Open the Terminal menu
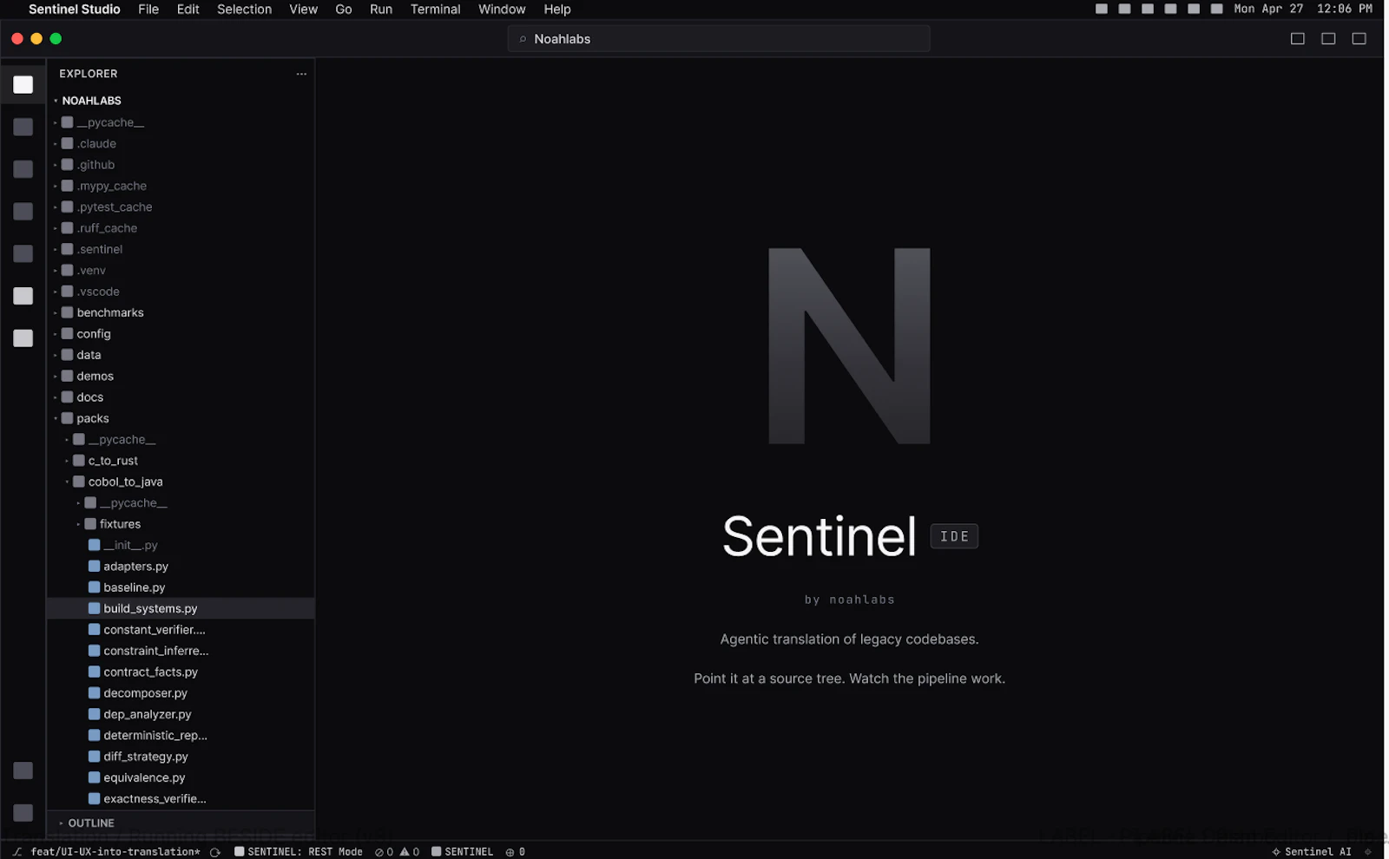This screenshot has width=1389, height=859. click(436, 10)
